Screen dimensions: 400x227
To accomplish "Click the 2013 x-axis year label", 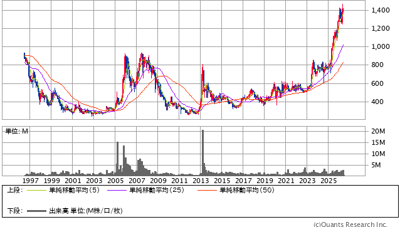I will tap(201, 181).
